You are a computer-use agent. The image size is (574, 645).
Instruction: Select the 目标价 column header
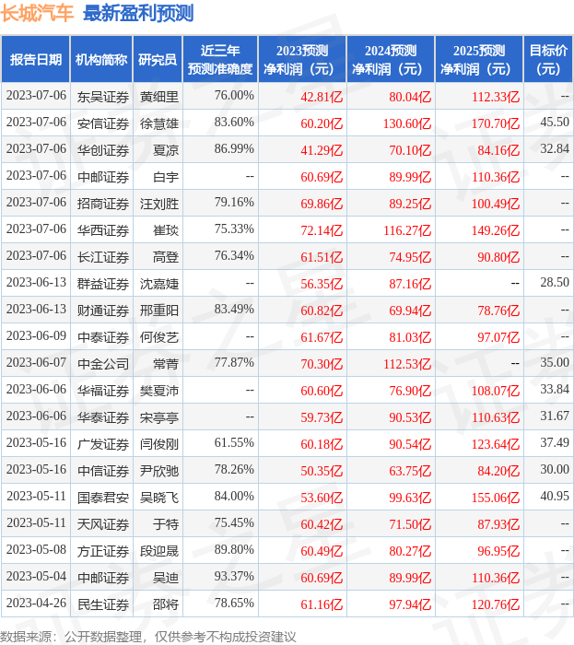pos(548,59)
